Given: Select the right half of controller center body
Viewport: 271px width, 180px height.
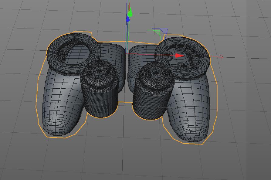Looking at the screenshot, I should (141, 55).
